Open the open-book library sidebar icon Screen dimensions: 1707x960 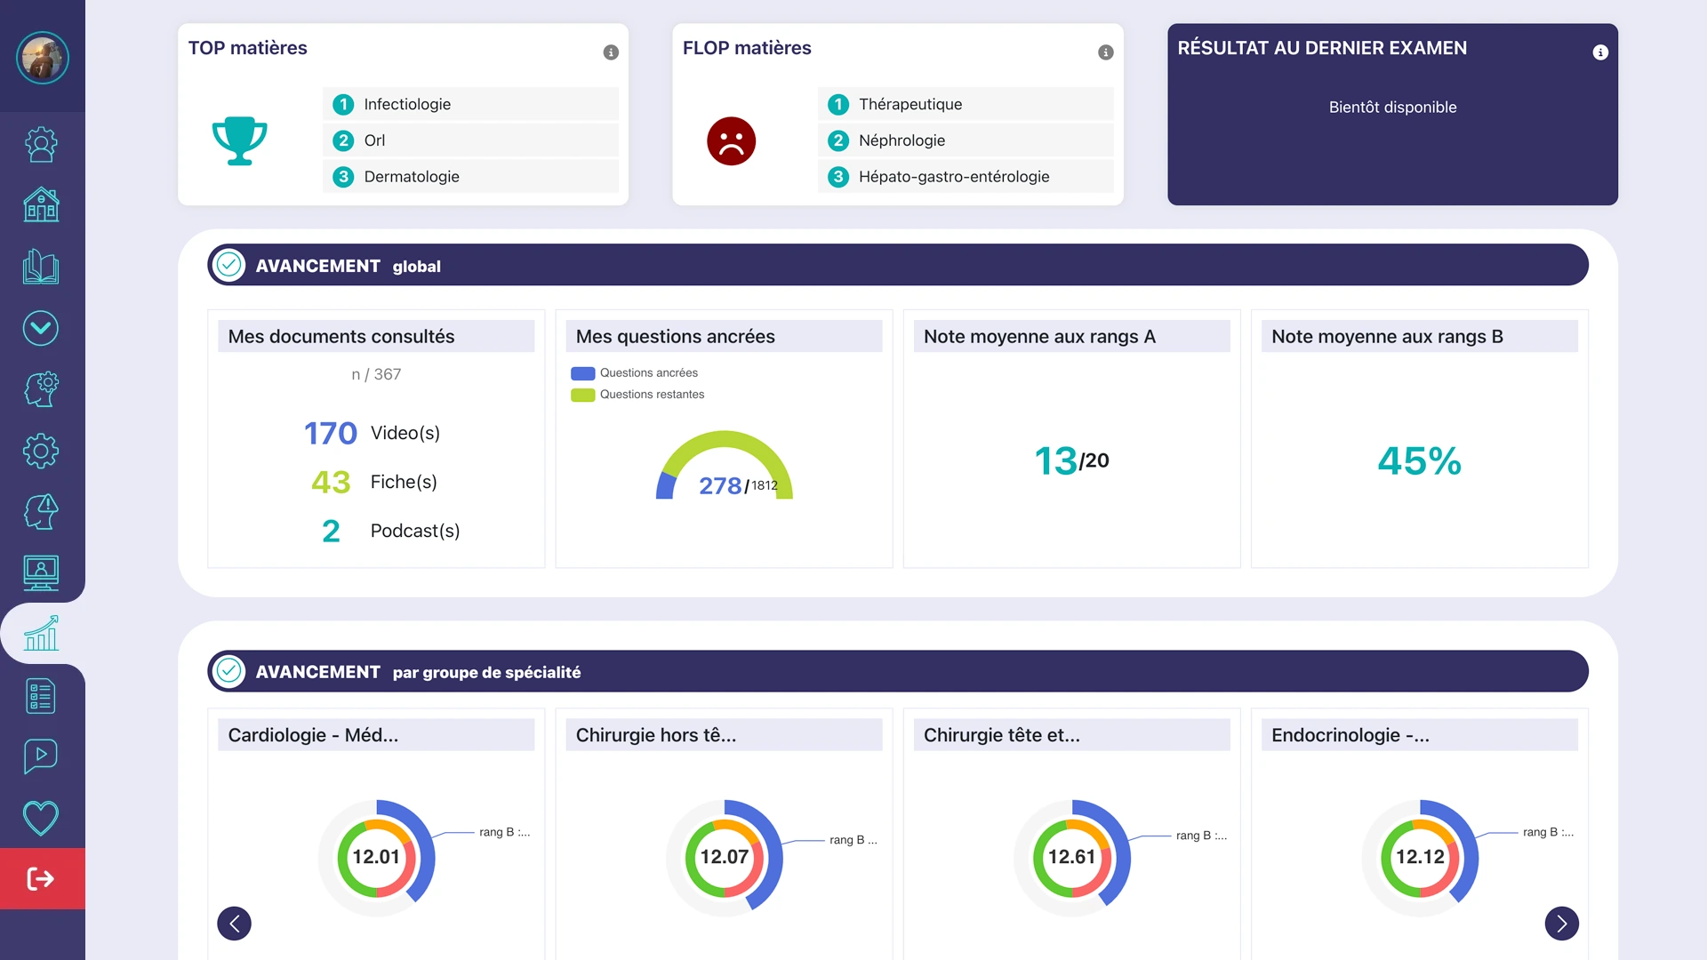click(x=41, y=267)
